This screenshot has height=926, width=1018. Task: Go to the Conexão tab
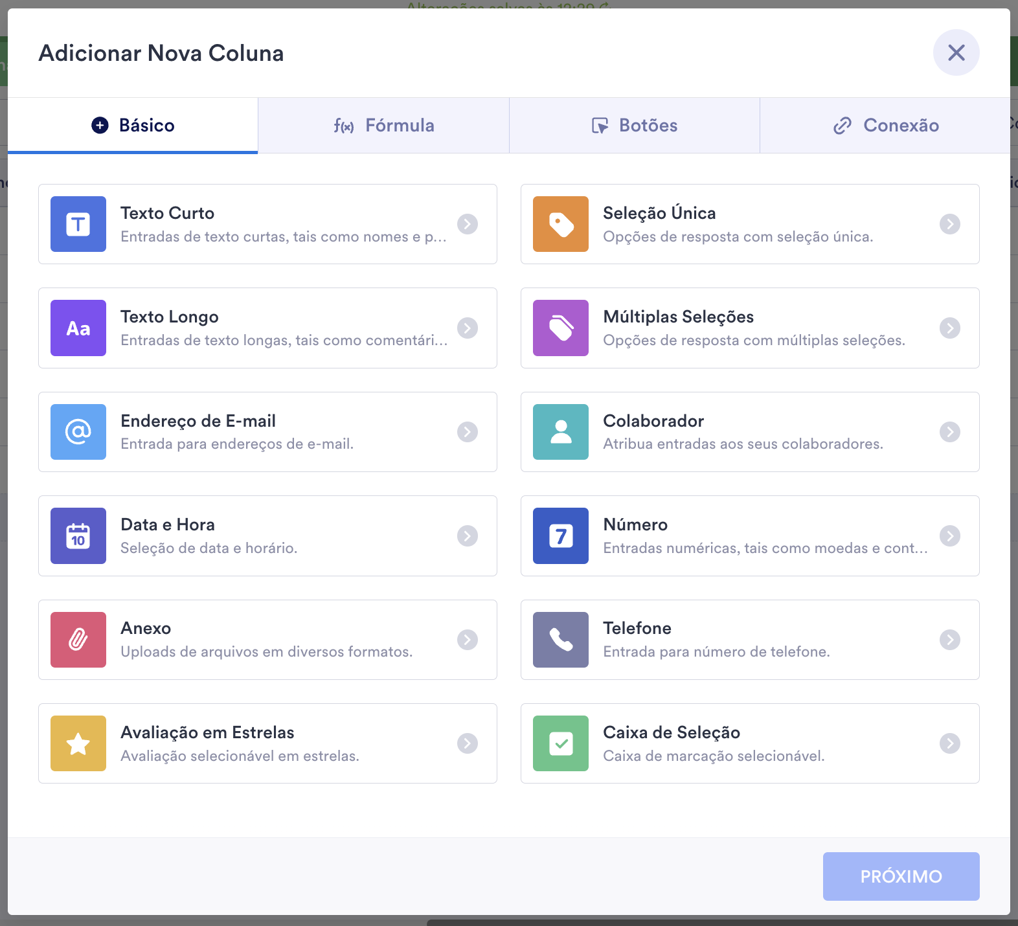coord(885,126)
